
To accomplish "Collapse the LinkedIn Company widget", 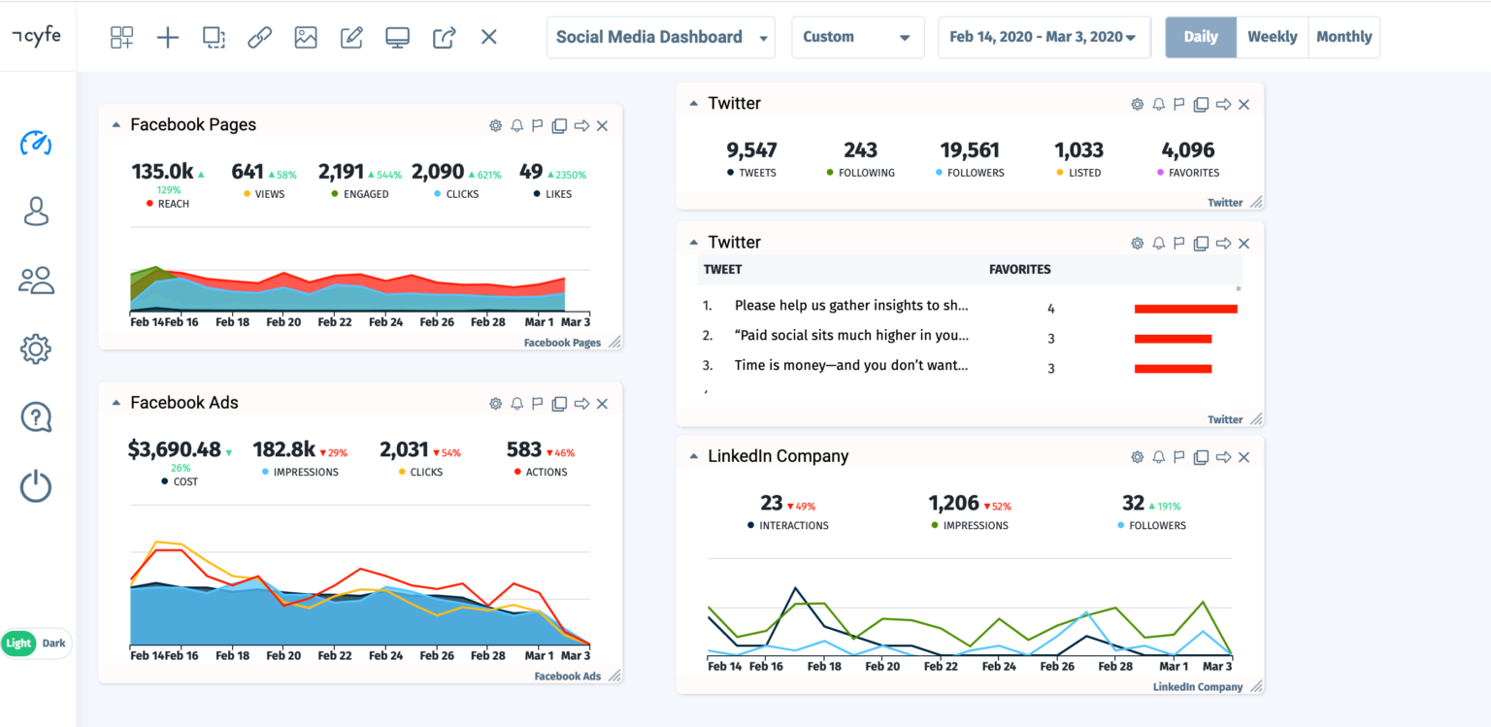I will click(693, 456).
